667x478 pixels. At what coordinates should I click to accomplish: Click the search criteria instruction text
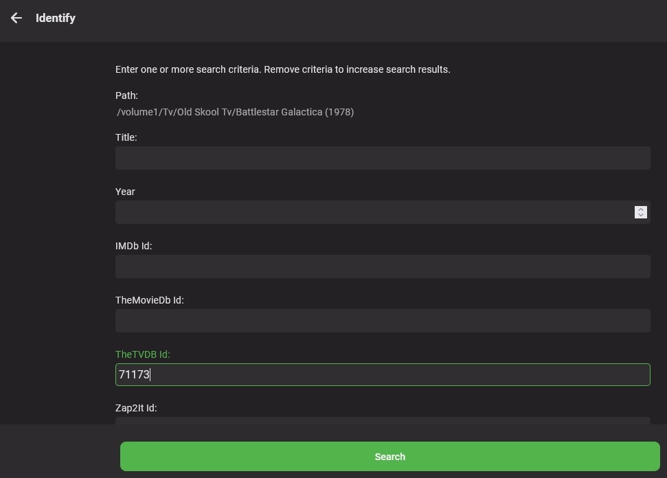coord(282,69)
